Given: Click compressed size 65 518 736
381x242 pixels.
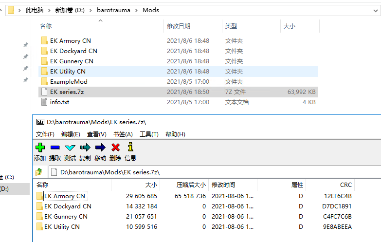Looking at the screenshot, I should pyautogui.click(x=190, y=196).
